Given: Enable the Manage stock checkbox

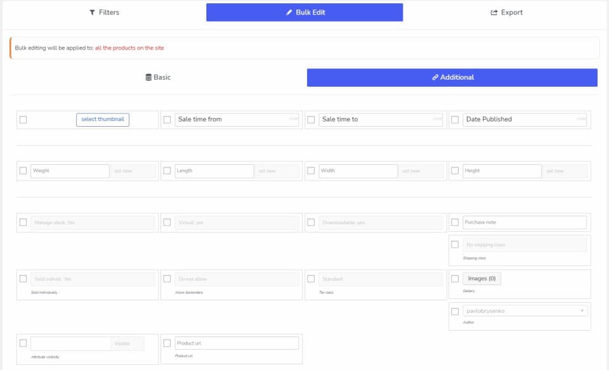Looking at the screenshot, I should [x=23, y=222].
